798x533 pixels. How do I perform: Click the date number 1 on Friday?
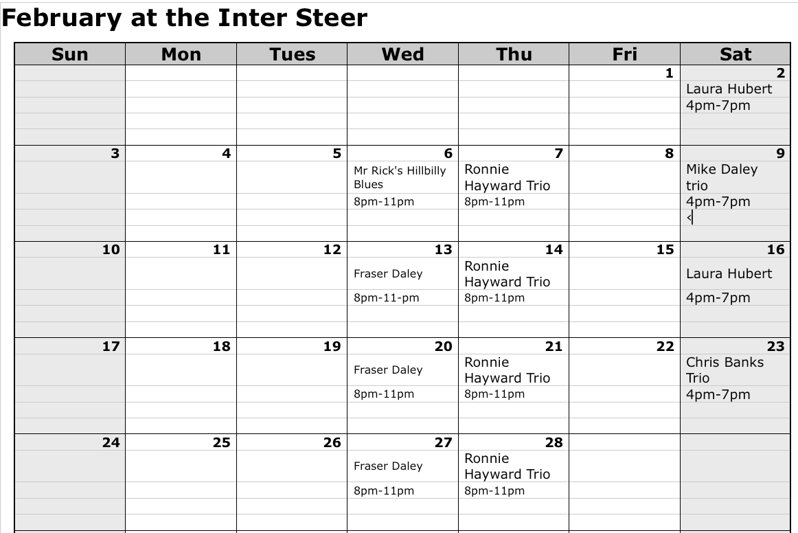click(x=669, y=73)
